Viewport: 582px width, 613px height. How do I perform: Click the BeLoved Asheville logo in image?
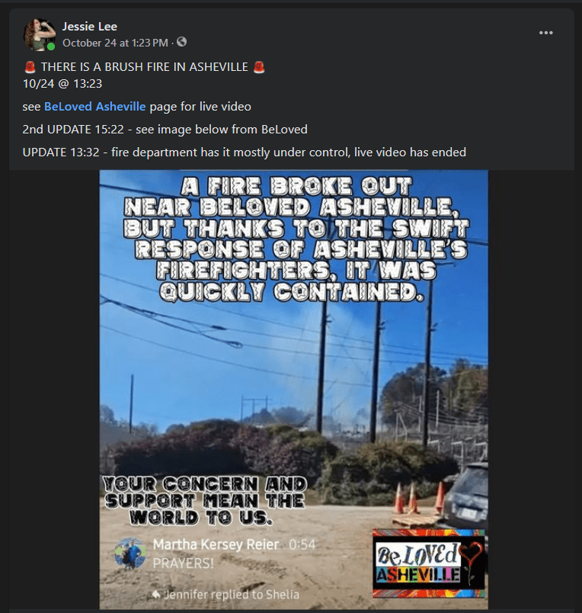(429, 563)
